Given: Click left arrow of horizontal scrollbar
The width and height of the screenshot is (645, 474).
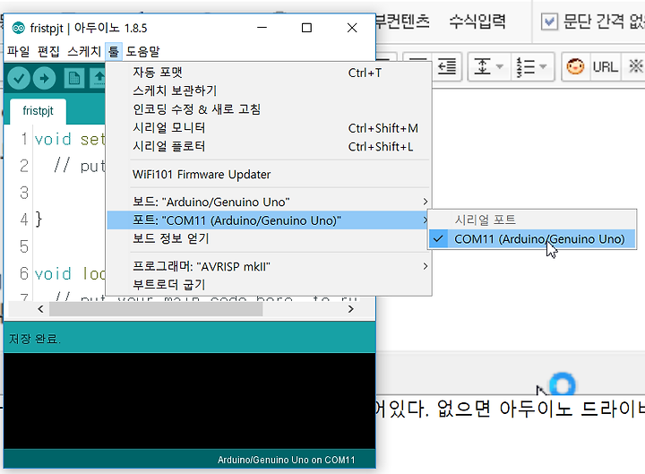Looking at the screenshot, I should [x=40, y=309].
